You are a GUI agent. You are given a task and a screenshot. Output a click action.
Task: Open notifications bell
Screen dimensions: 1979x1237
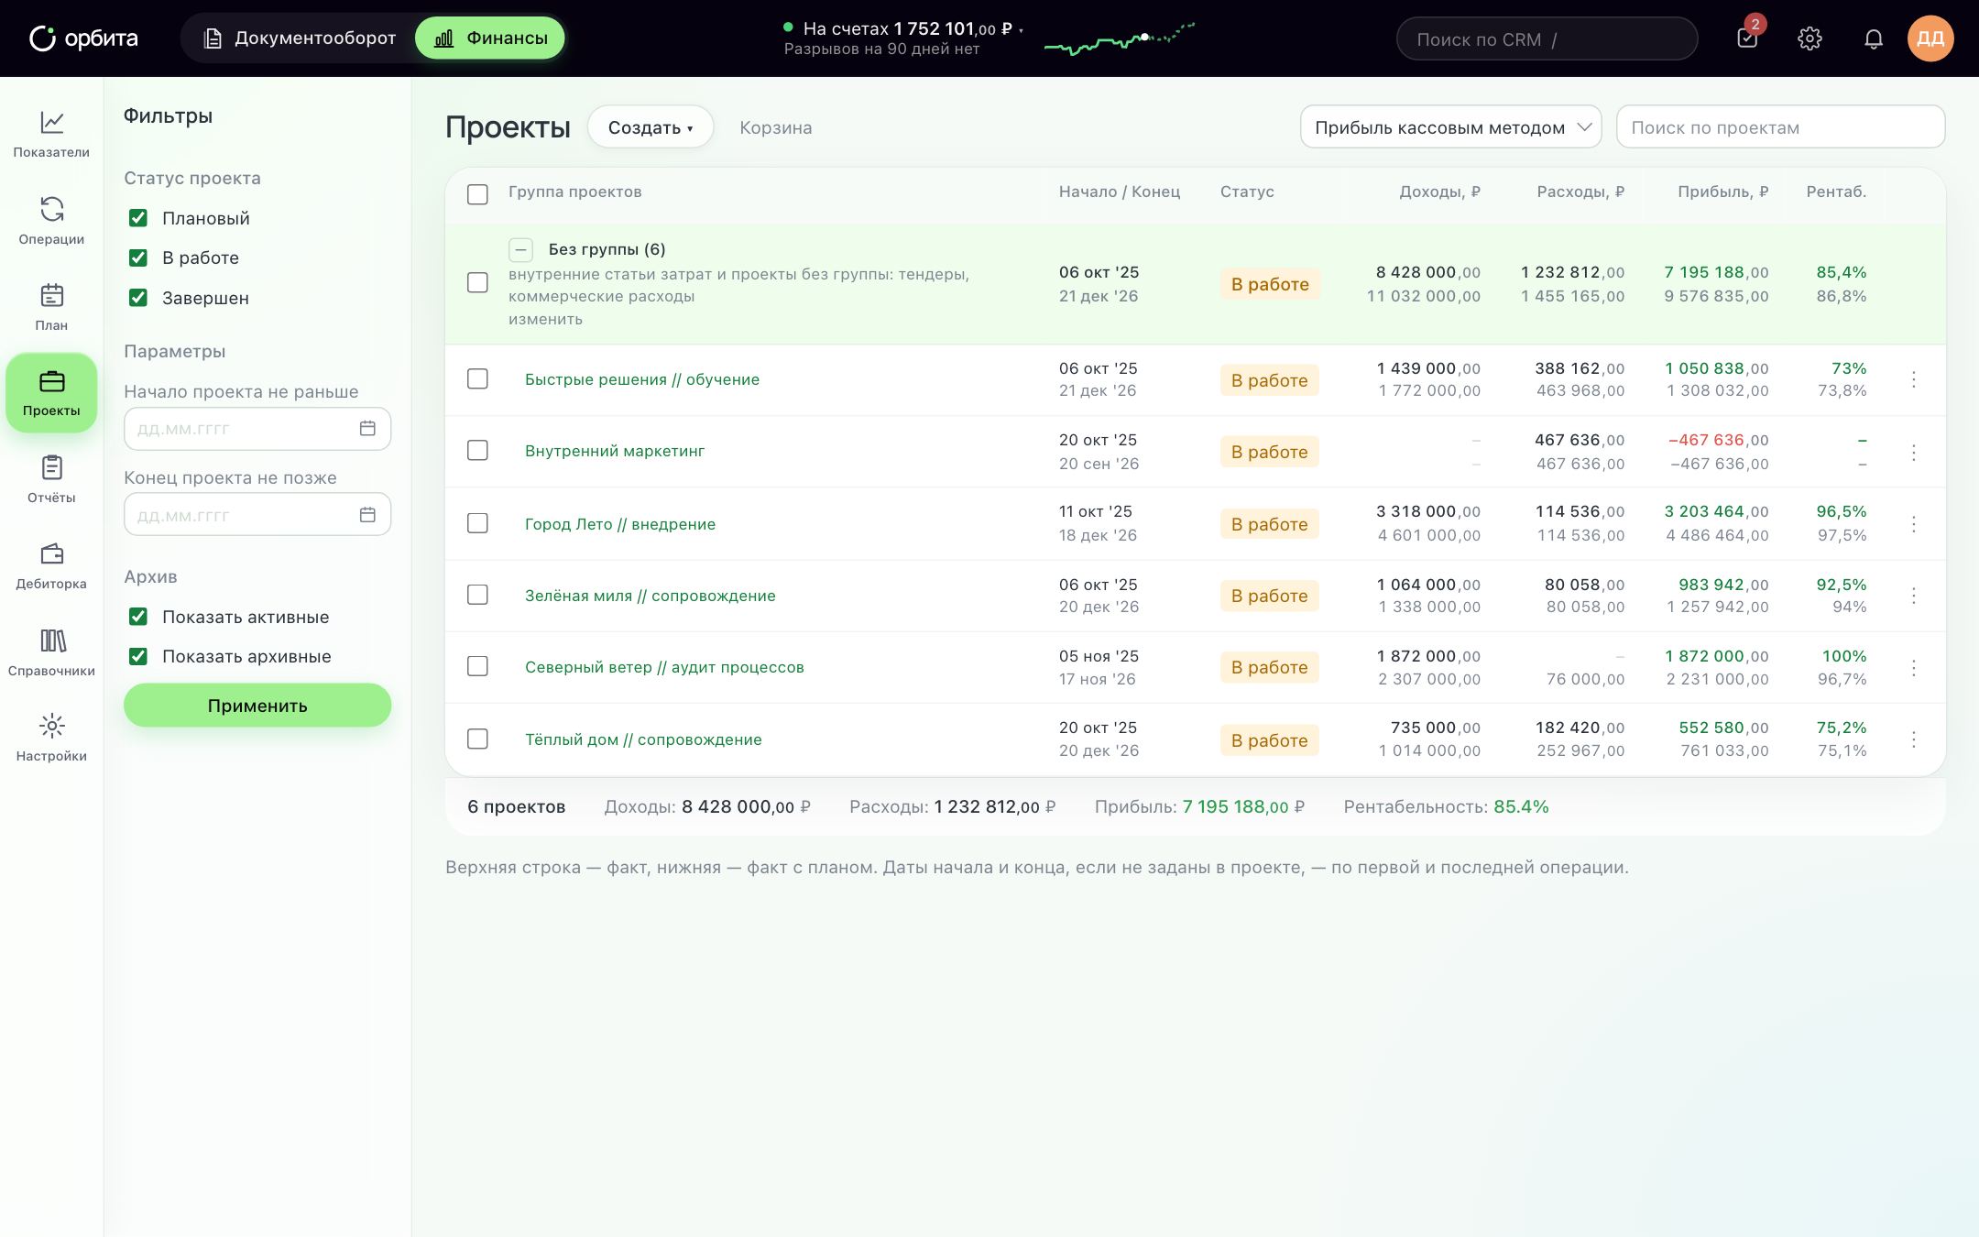point(1874,38)
